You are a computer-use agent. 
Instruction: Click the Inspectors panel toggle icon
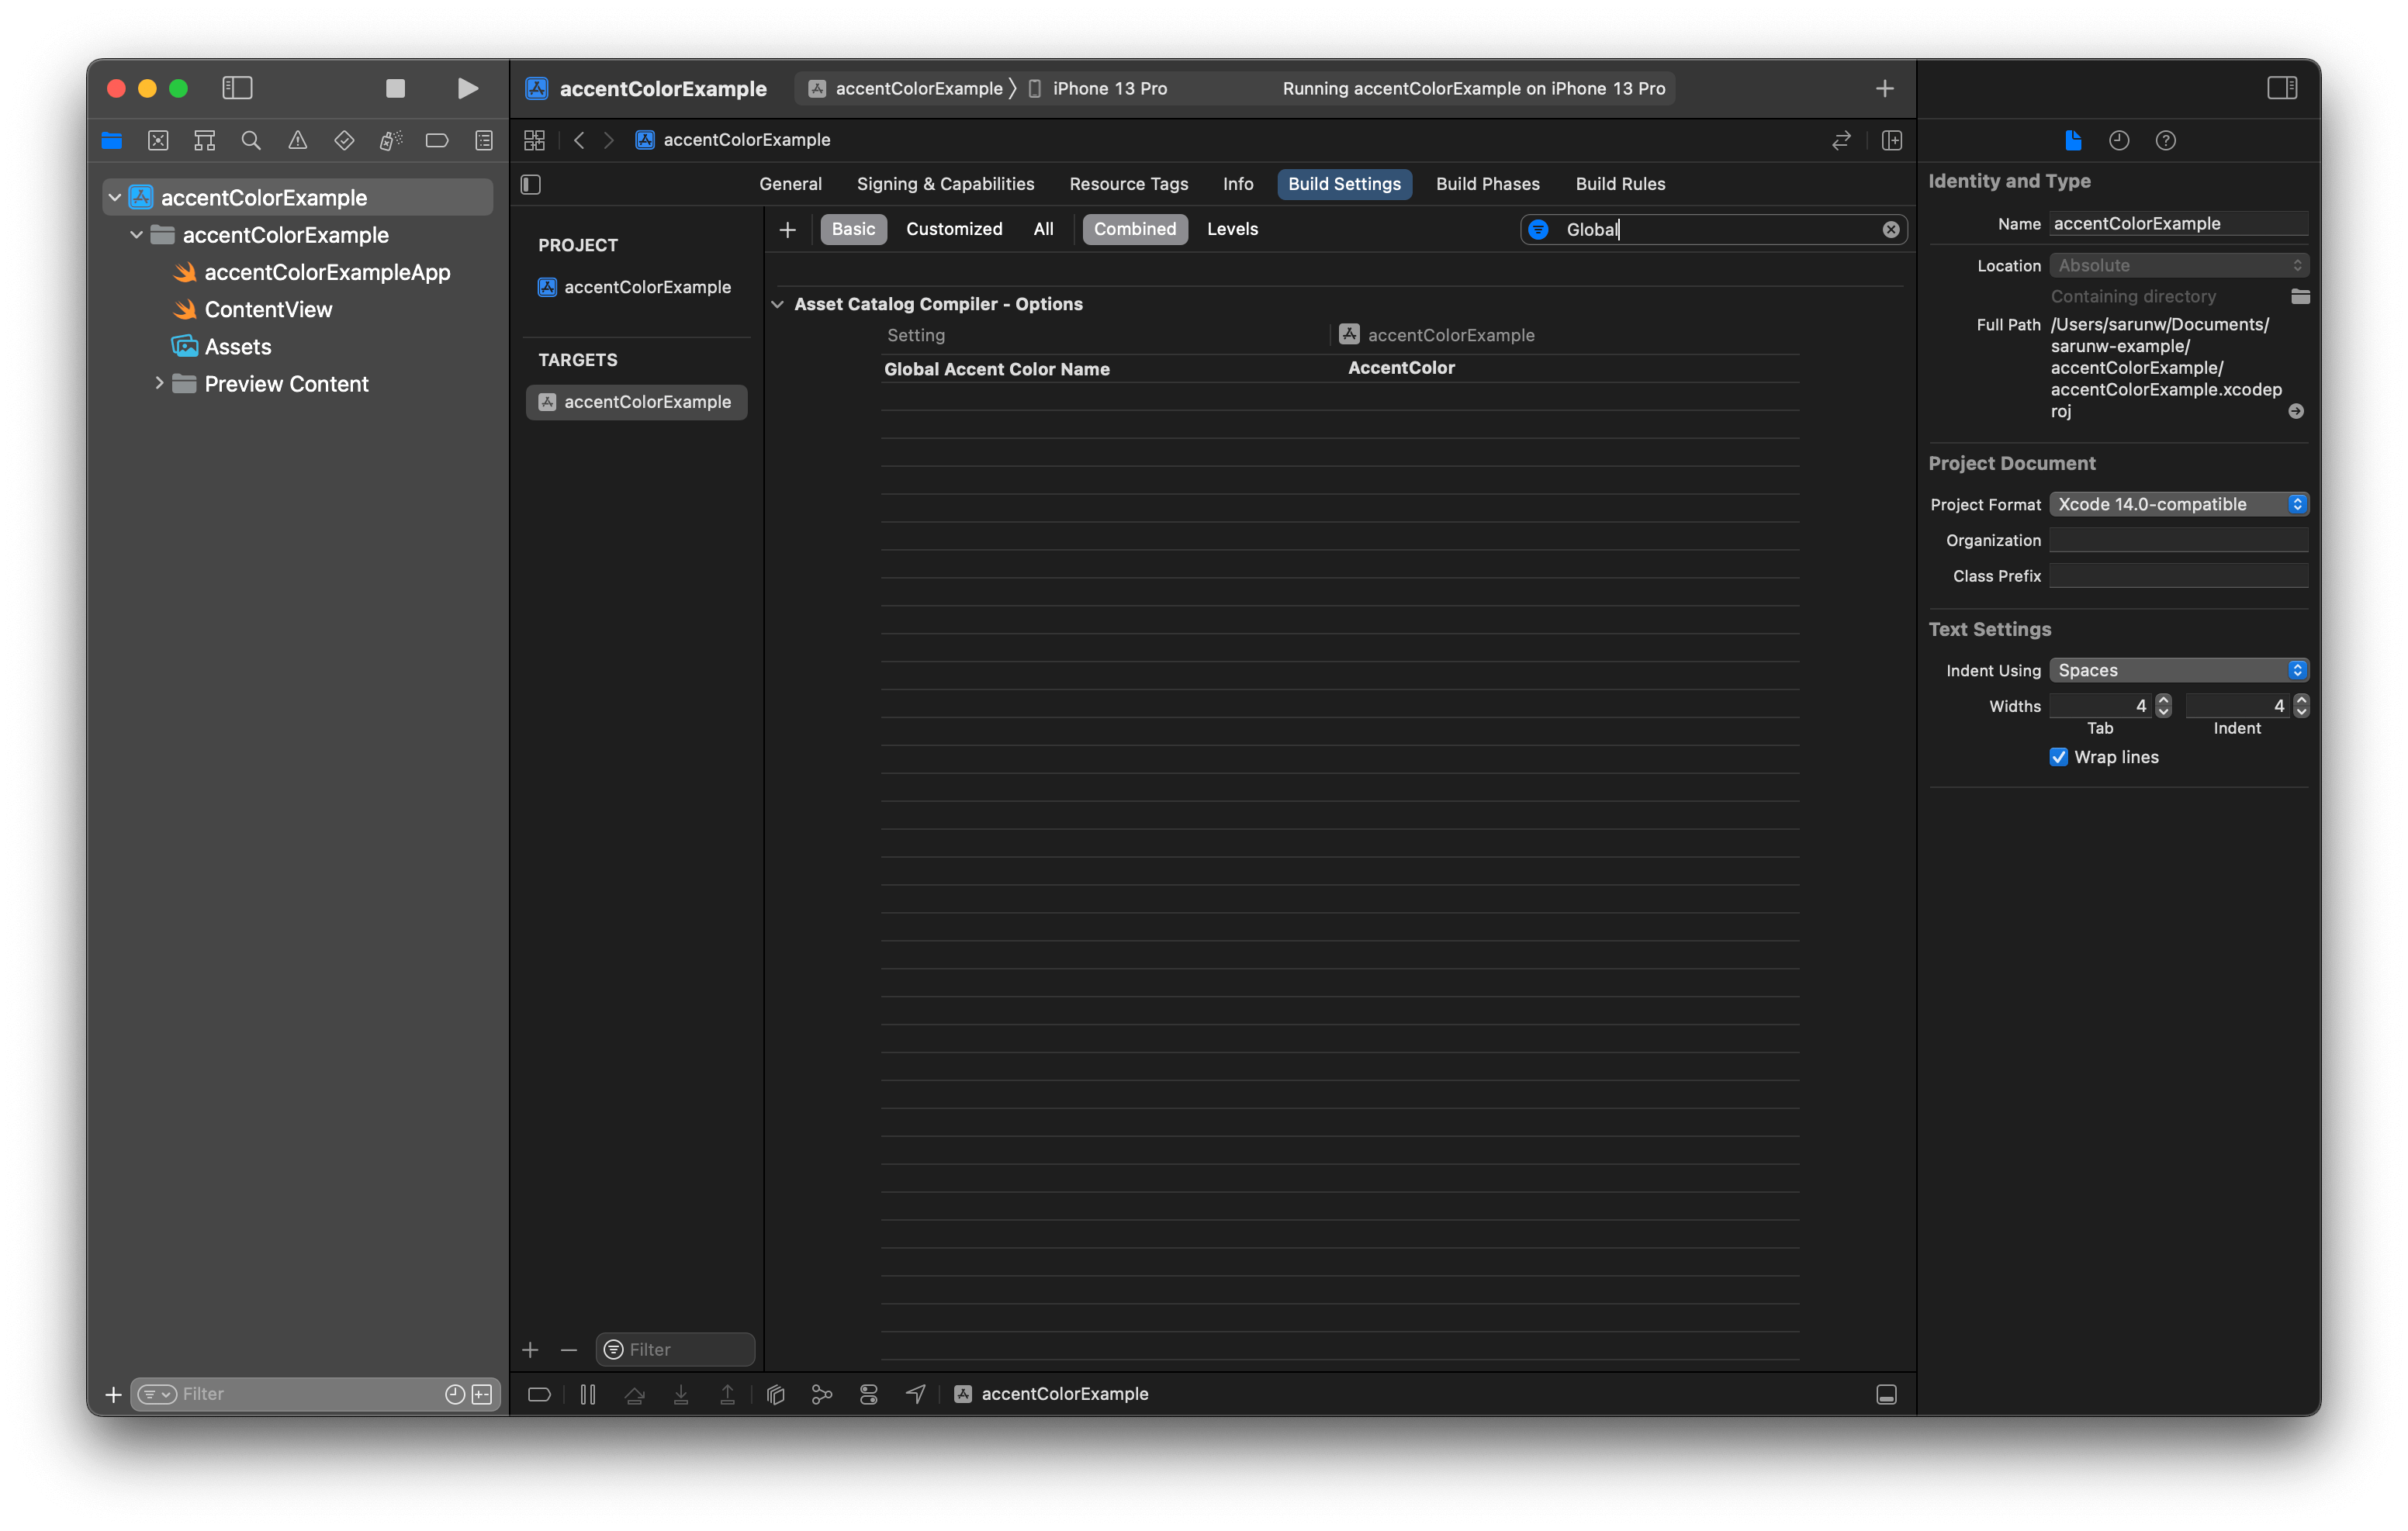click(2282, 86)
